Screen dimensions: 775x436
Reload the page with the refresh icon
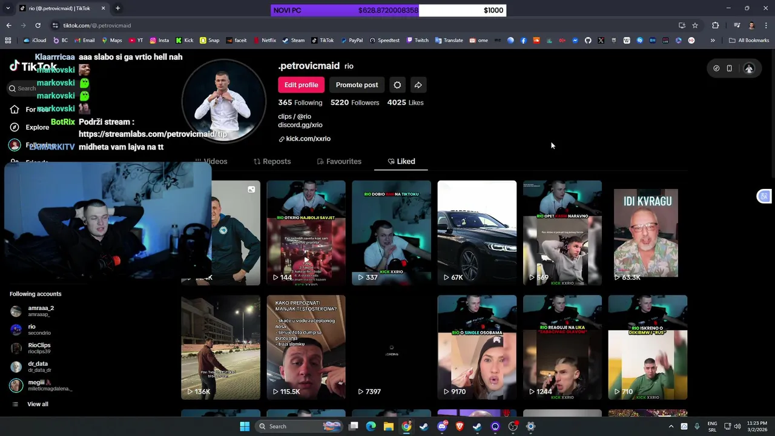tap(38, 25)
